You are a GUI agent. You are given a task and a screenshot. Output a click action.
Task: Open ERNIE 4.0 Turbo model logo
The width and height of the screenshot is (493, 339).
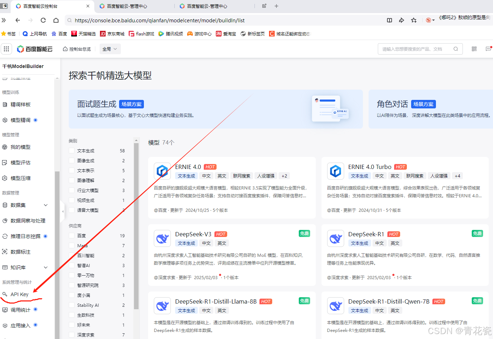point(335,171)
